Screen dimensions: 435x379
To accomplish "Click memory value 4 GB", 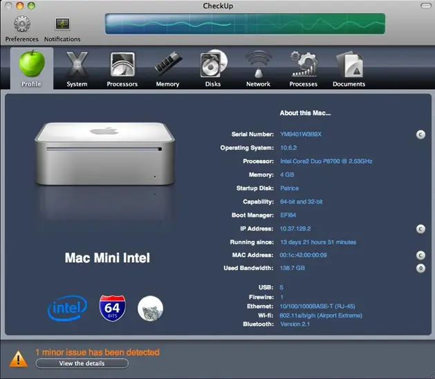I will 287,175.
